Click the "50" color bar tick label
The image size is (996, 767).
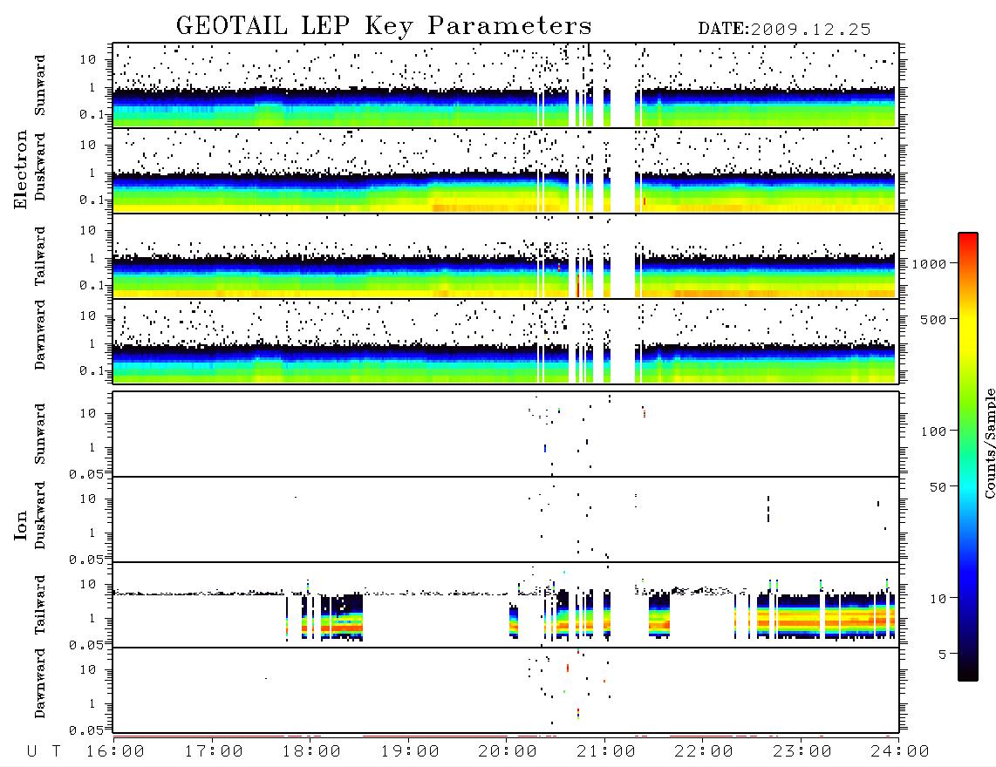click(x=938, y=487)
